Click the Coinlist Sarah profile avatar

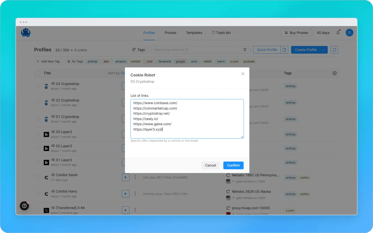(46, 177)
